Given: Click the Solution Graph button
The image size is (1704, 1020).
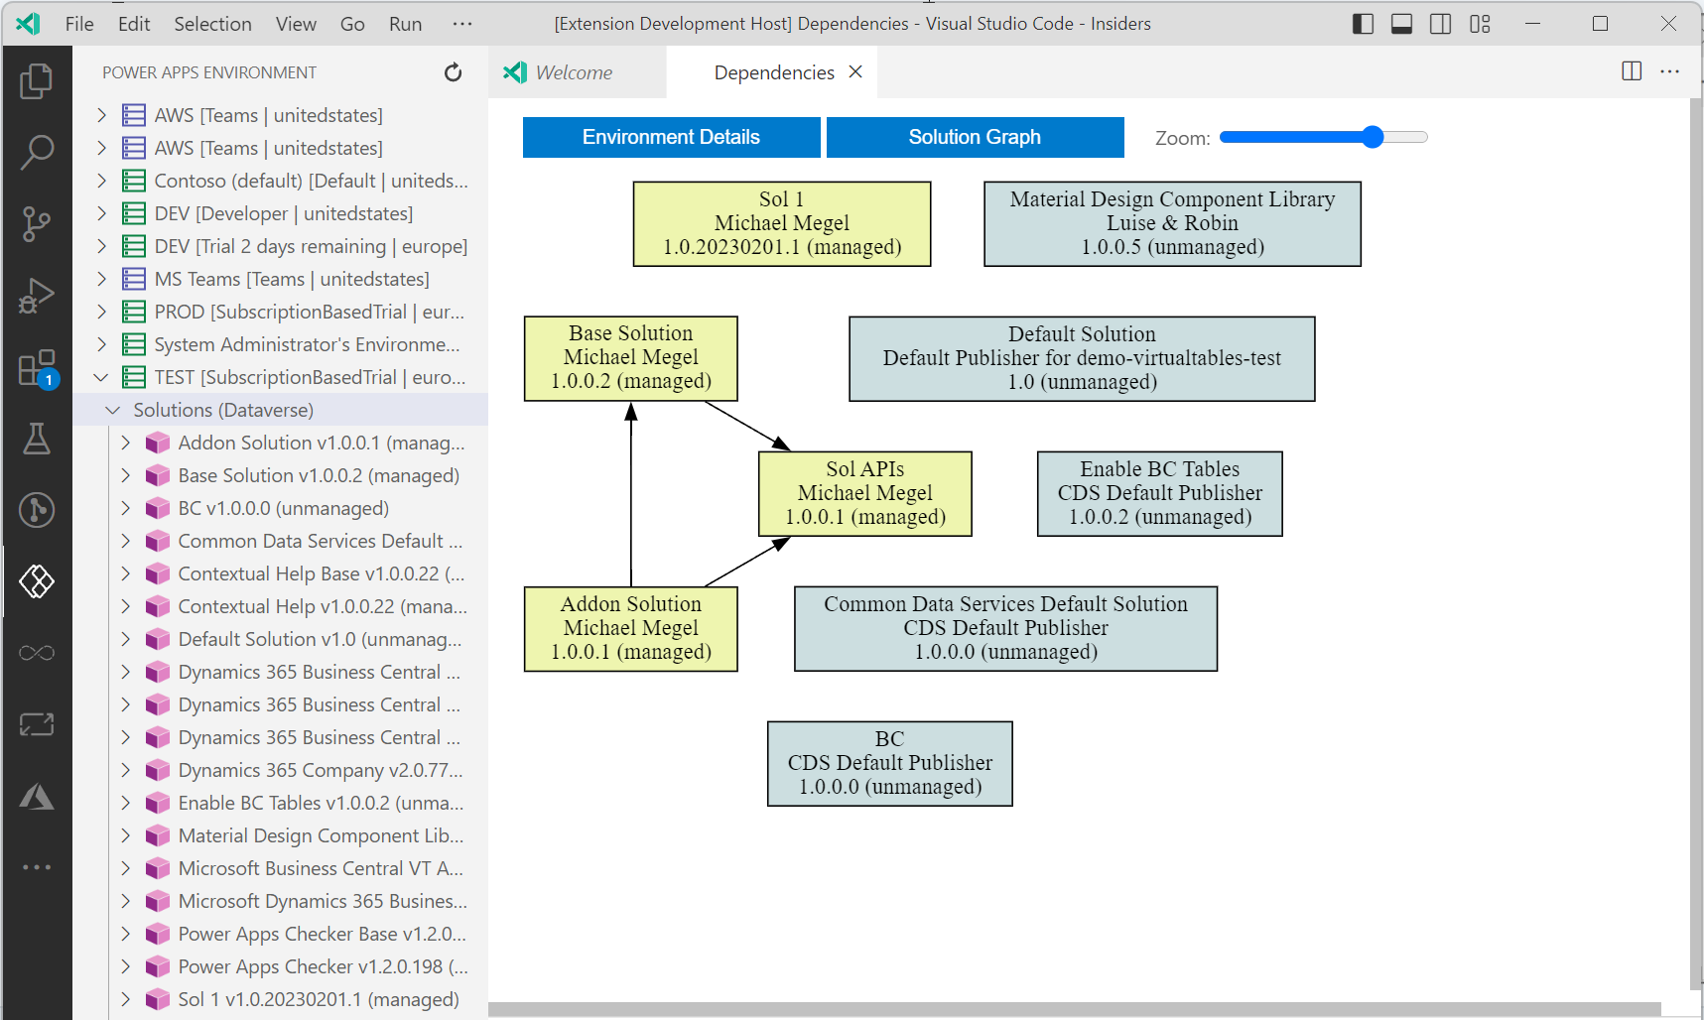Looking at the screenshot, I should tap(975, 137).
